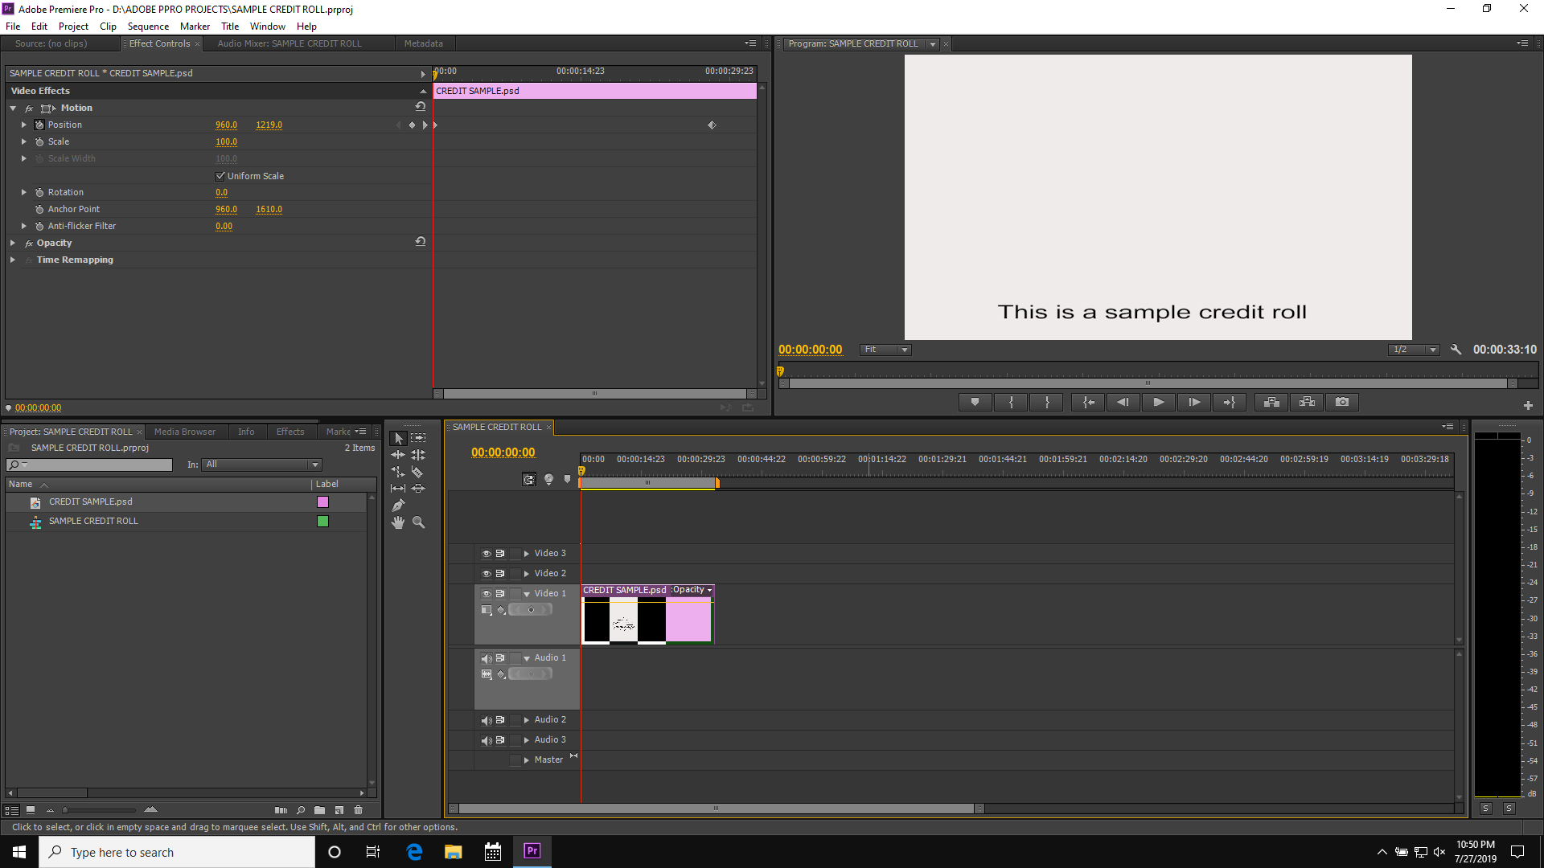This screenshot has height=868, width=1544.
Task: Click the Position Y value 1219.0
Action: [x=269, y=125]
